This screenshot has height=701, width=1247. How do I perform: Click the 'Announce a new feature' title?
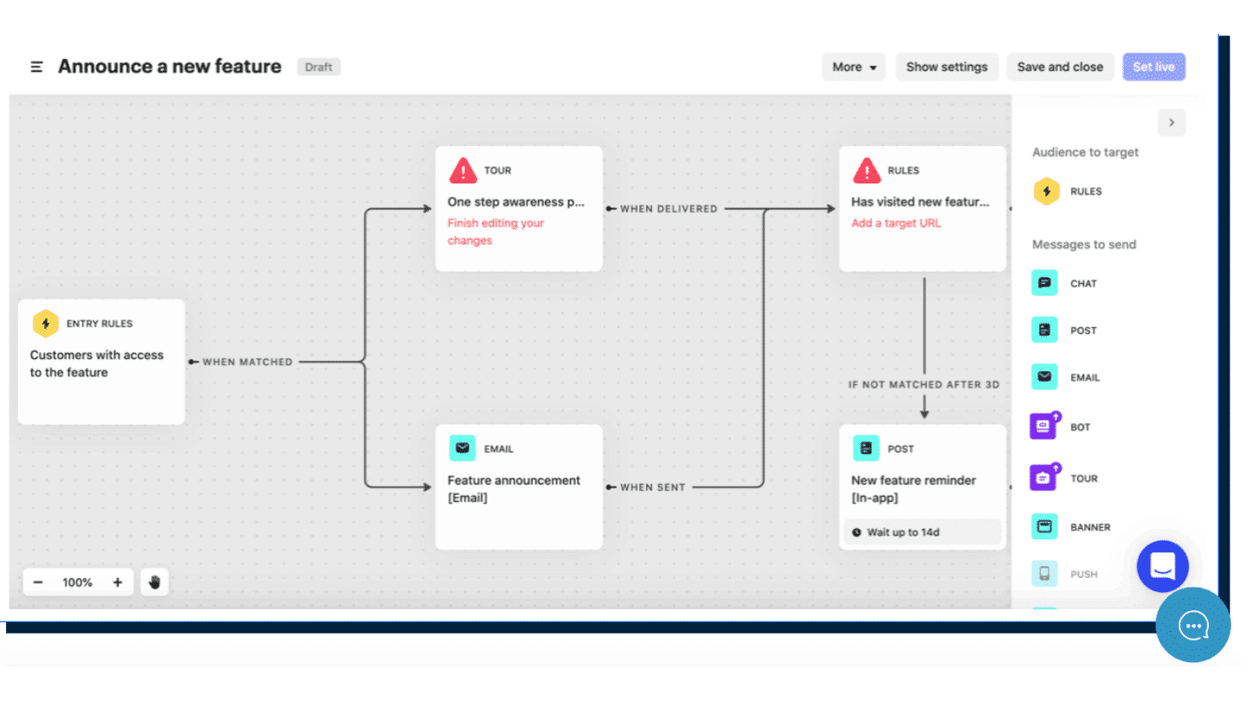(x=170, y=67)
